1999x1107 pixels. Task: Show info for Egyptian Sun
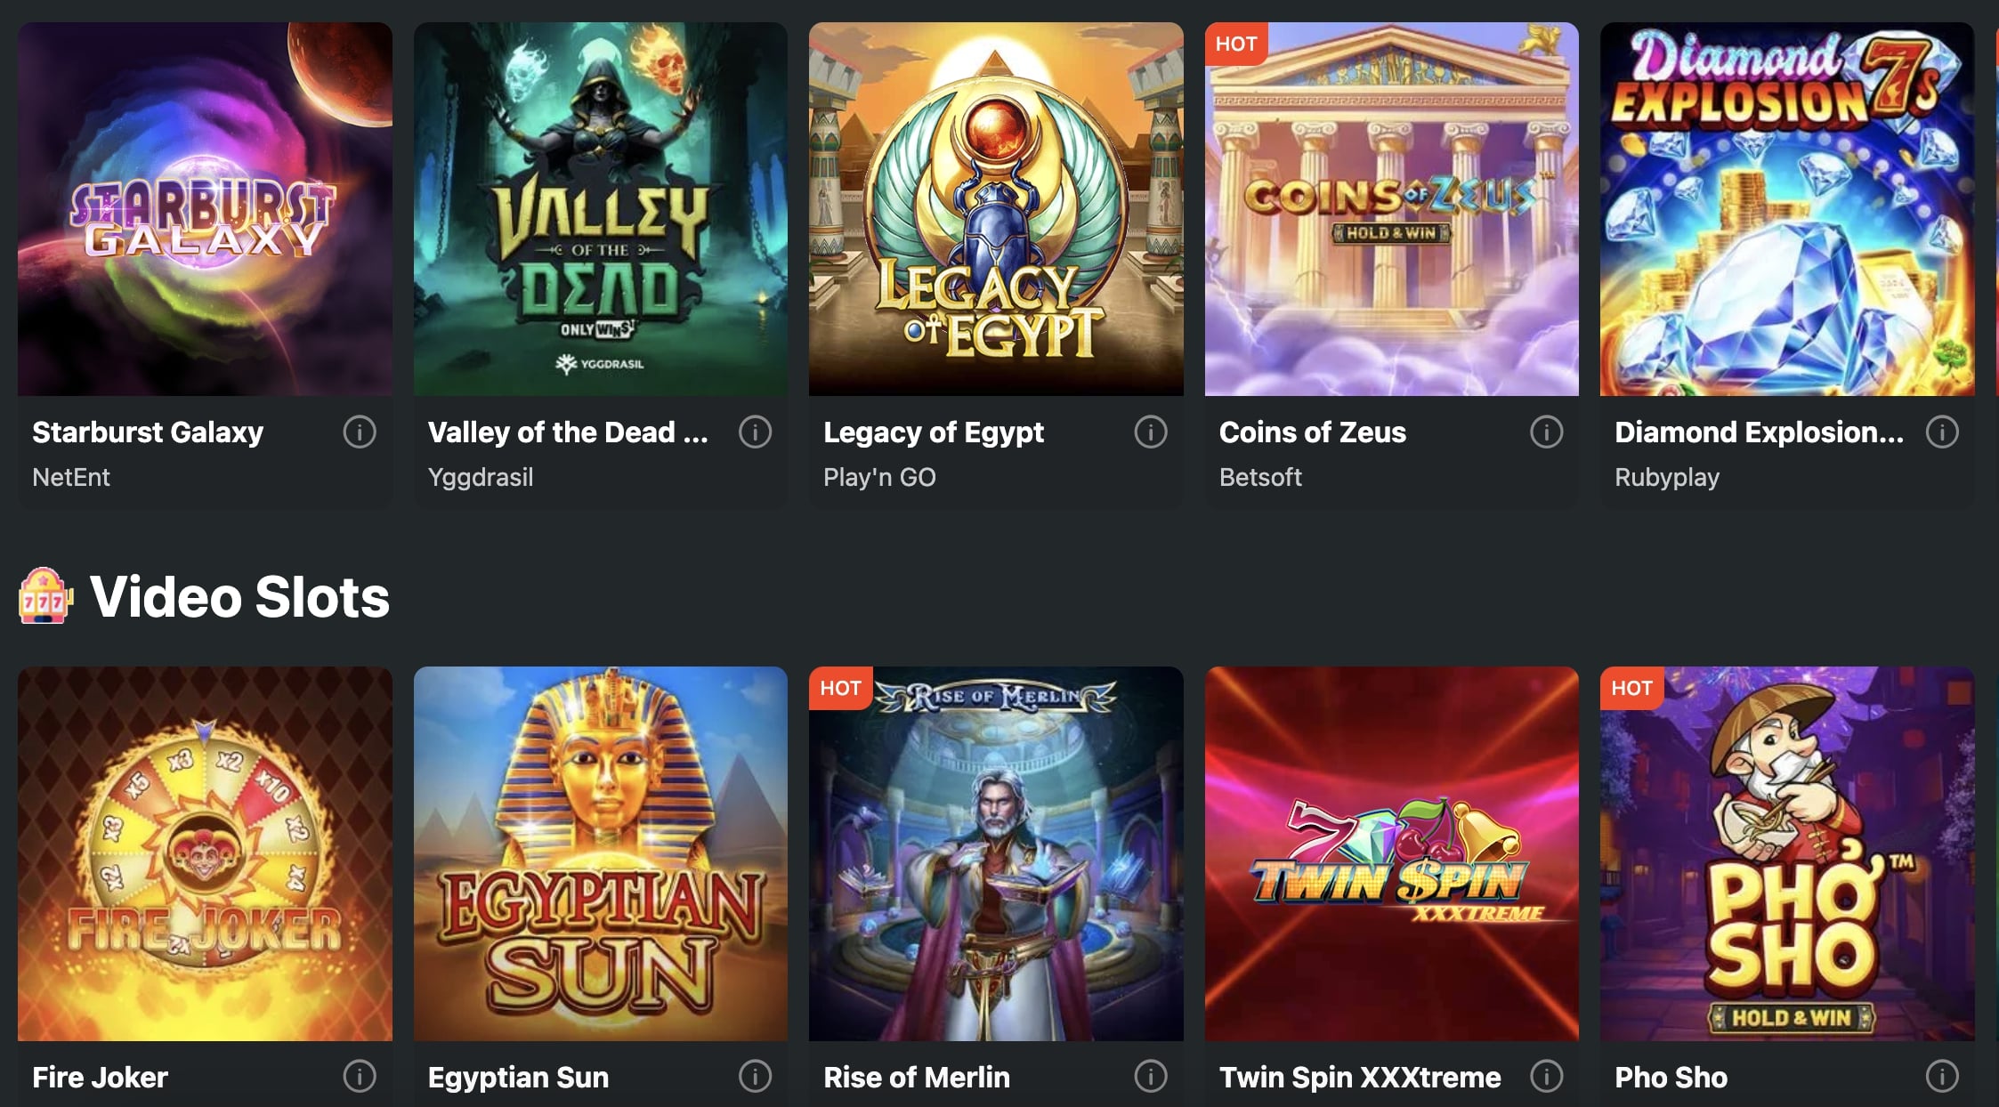[x=755, y=1077]
